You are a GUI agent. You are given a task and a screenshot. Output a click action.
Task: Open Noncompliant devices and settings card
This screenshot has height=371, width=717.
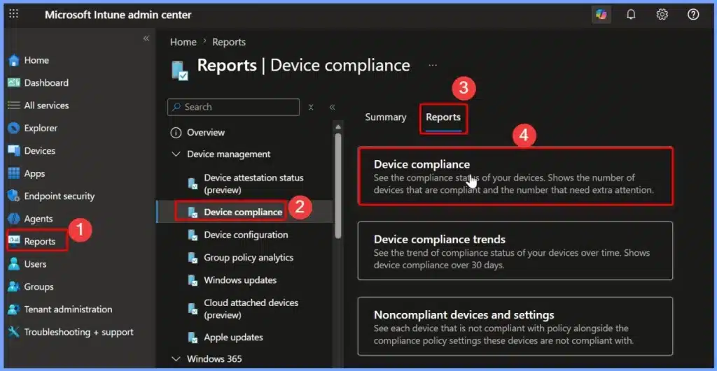click(515, 326)
